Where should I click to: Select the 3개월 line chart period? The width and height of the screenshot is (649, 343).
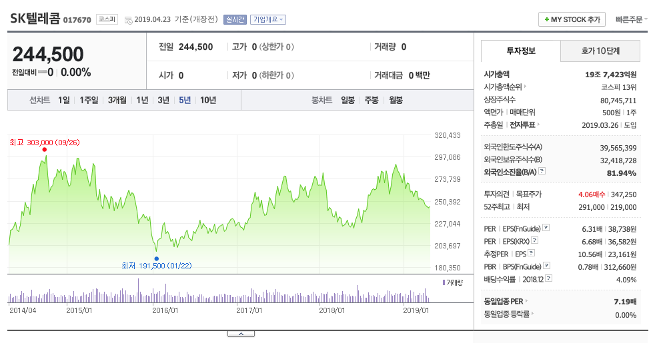pos(117,100)
